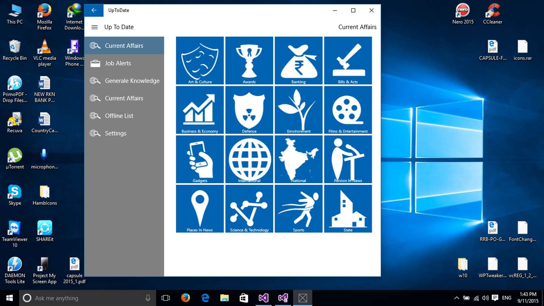544x306 pixels.
Task: Open the volume control in the tray
Action: click(x=485, y=298)
